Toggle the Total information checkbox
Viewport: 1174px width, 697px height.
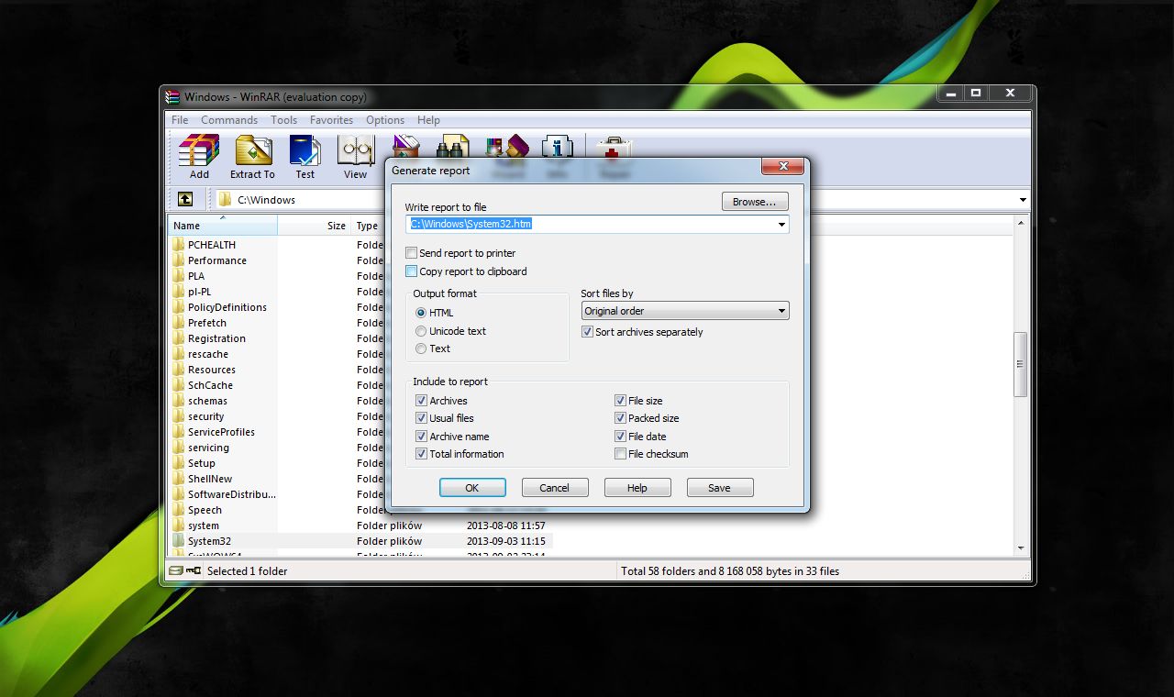(422, 454)
